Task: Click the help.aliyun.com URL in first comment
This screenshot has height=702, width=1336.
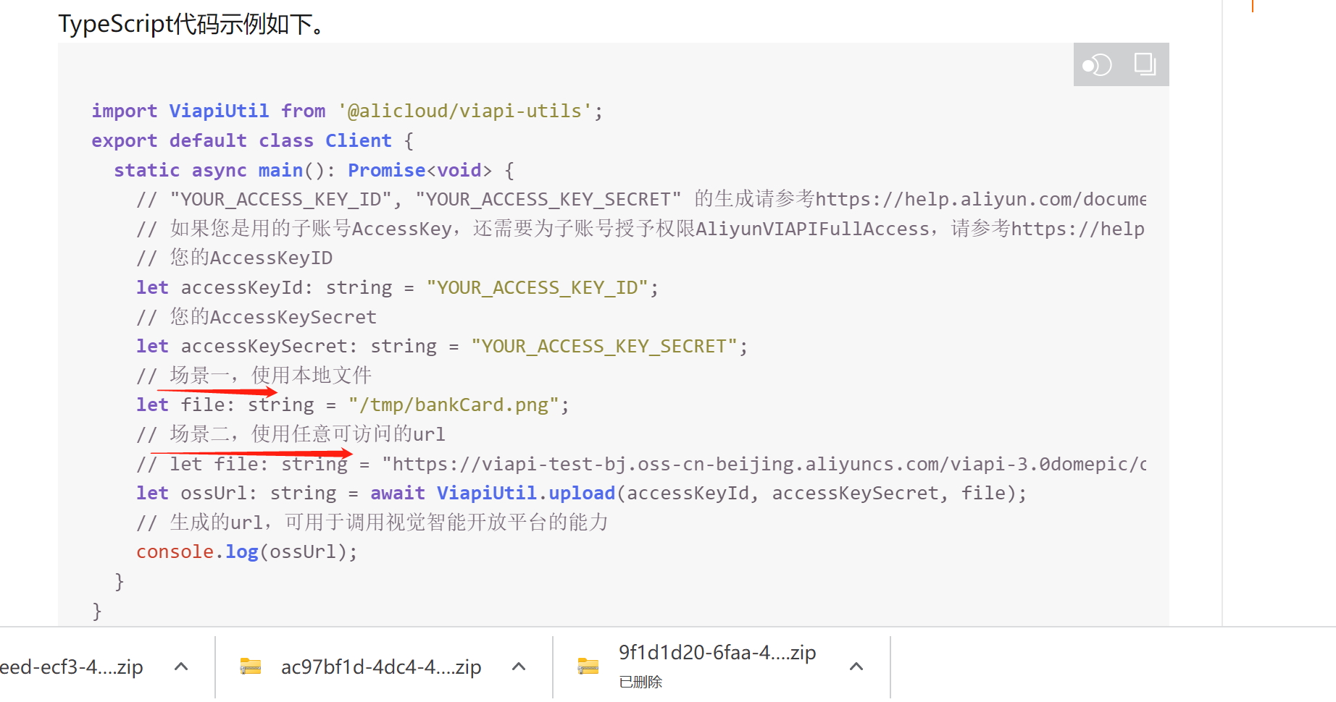Action: point(980,199)
